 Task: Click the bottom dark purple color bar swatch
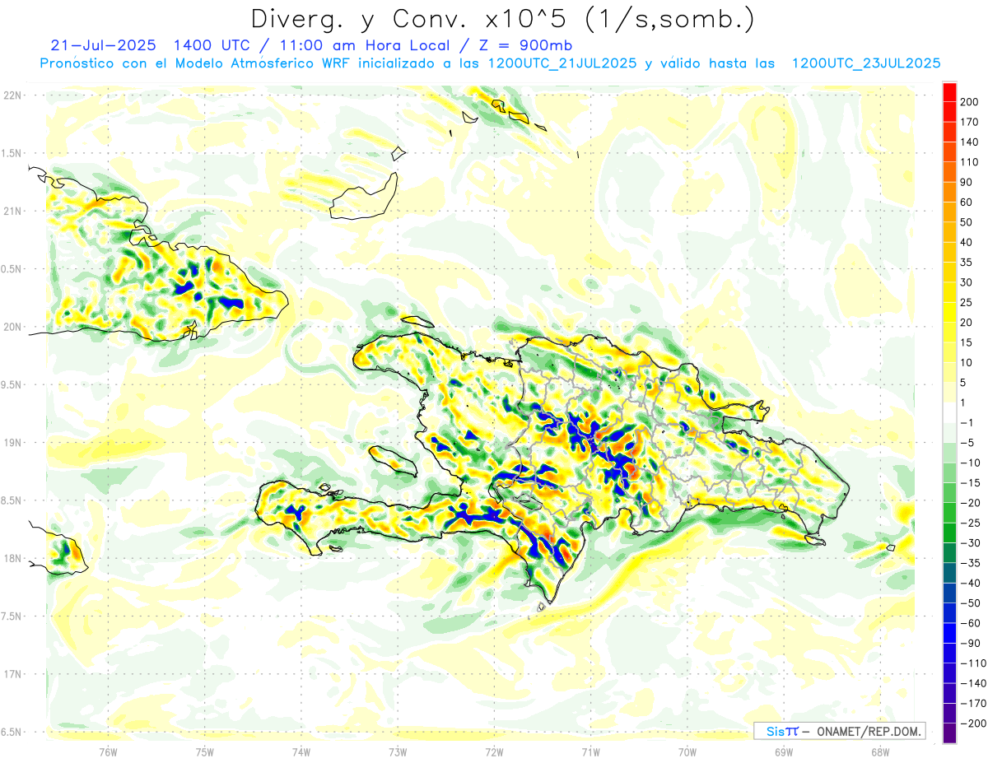[949, 733]
